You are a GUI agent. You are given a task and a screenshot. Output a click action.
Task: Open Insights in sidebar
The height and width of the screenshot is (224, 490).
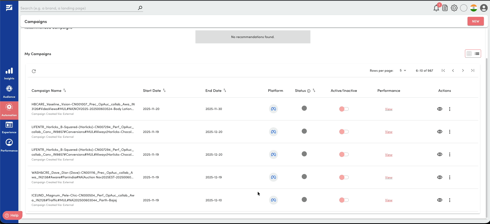(9, 74)
